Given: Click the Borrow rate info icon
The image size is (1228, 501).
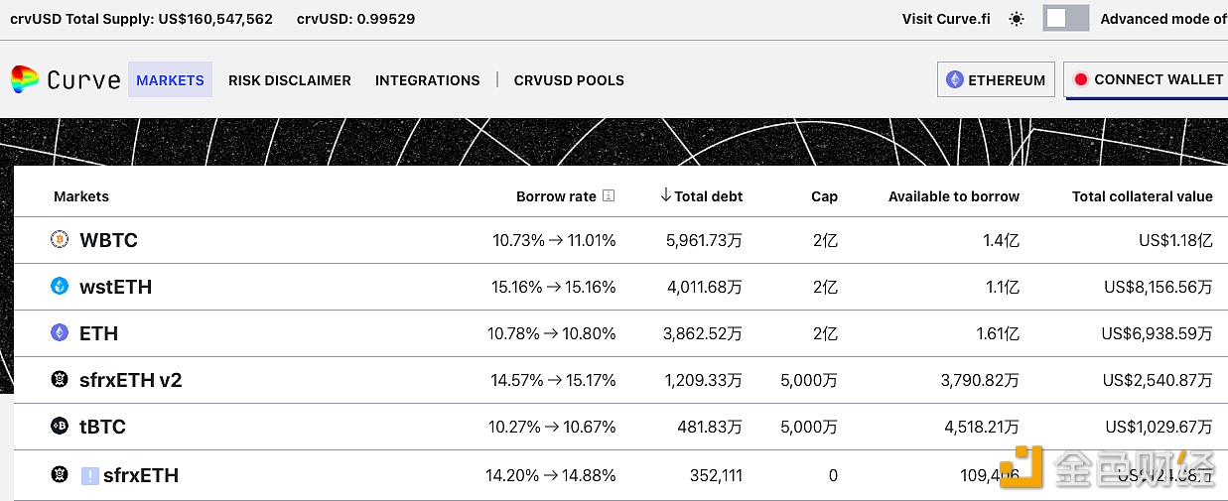Looking at the screenshot, I should tap(609, 195).
